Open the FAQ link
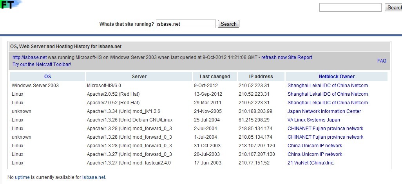Image resolution: width=402 pixels, height=184 pixels. point(382,61)
